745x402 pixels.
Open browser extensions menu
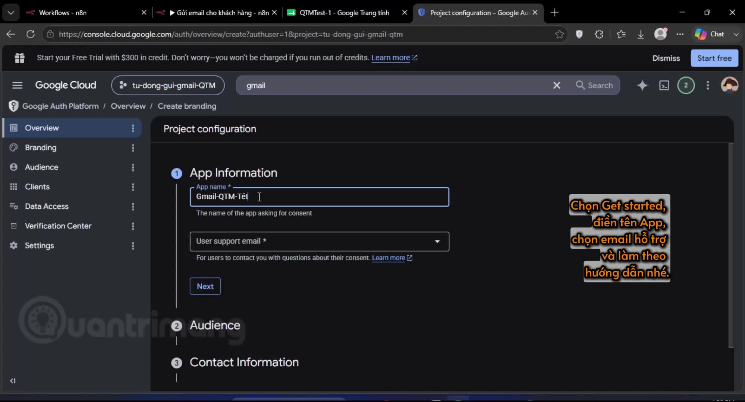click(x=599, y=34)
